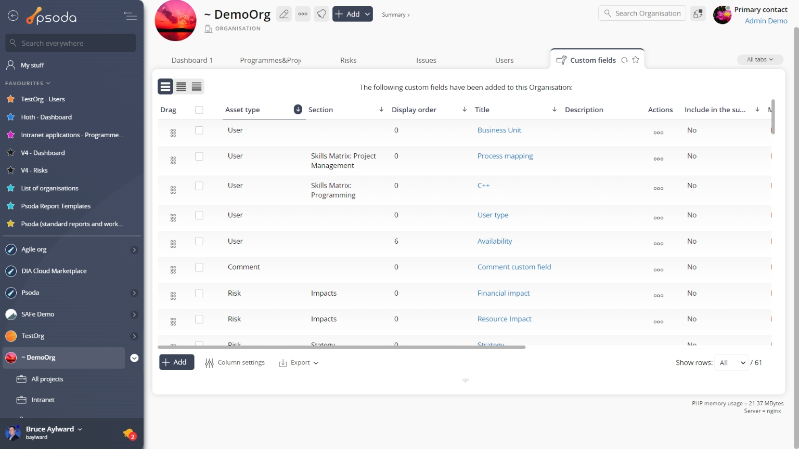Viewport: 799px width, 449px height.
Task: Click the tag icon beside DemoOrg title
Action: (x=321, y=14)
